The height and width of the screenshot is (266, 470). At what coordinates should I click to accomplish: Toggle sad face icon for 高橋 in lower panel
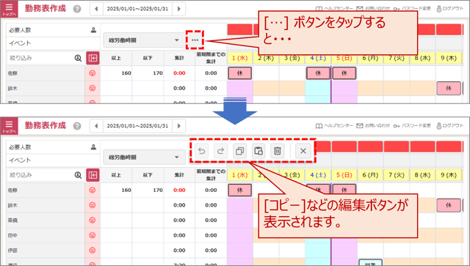coord(93,221)
